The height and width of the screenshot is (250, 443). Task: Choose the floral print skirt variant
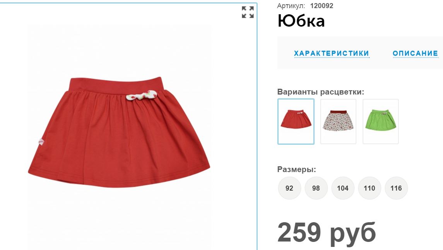click(x=338, y=122)
